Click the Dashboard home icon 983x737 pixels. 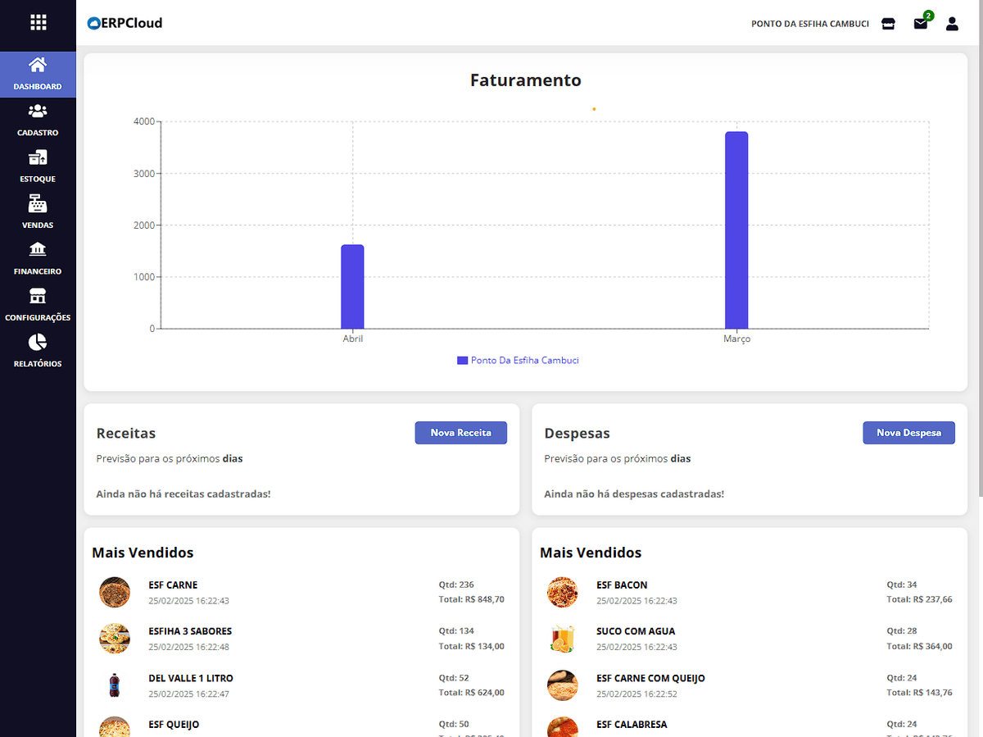[38, 66]
